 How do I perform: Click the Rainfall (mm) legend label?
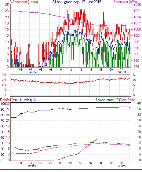pyautogui.click(x=9, y=100)
